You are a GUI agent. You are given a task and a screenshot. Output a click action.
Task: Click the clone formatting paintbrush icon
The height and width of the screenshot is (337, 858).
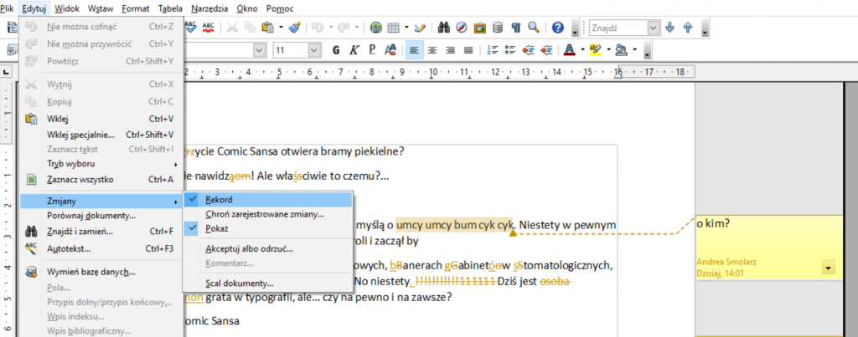tap(295, 28)
